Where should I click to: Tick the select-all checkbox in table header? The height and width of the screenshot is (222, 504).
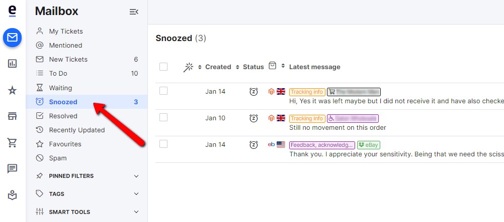click(x=163, y=67)
